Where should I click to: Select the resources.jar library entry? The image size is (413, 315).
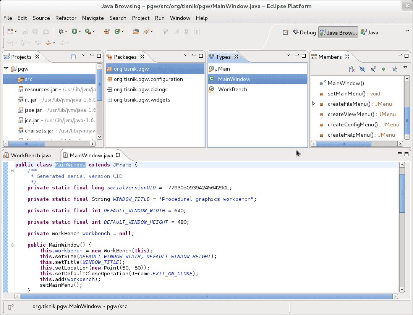[49, 89]
